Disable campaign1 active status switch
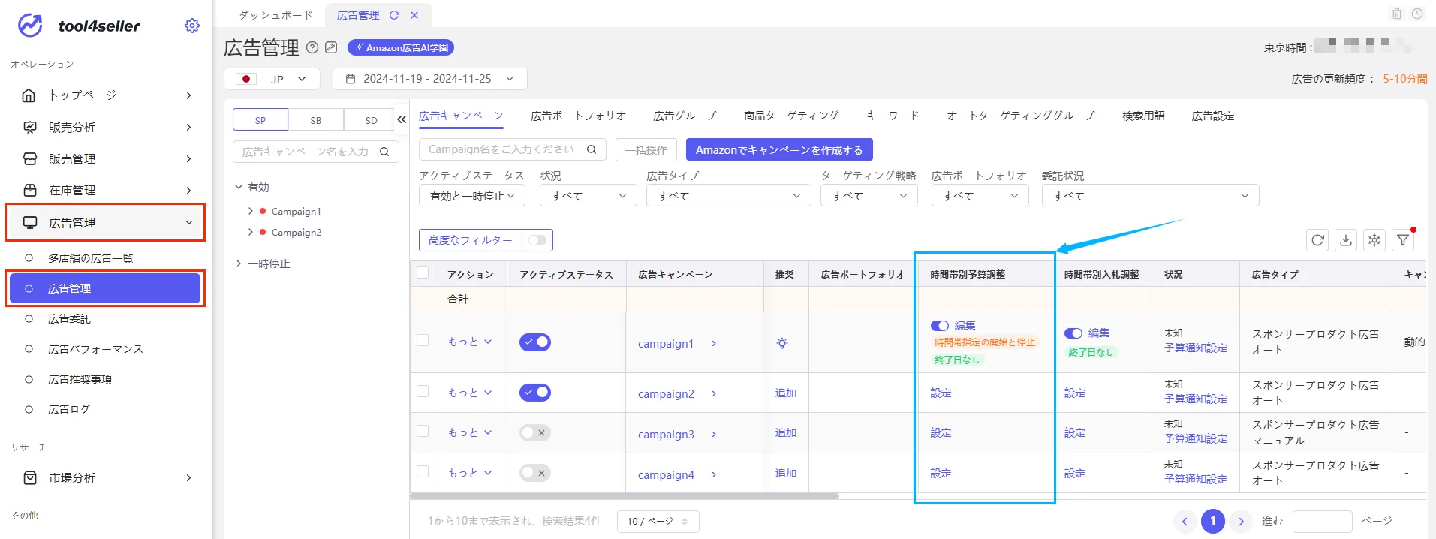This screenshot has height=539, width=1436. click(x=535, y=342)
